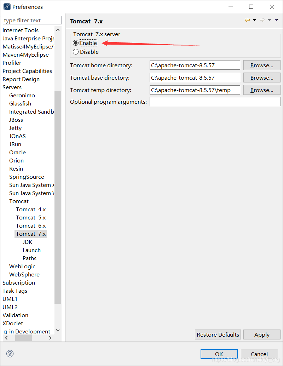Click the tree scroll up arrow
Image resolution: width=283 pixels, height=366 pixels.
coord(58,30)
